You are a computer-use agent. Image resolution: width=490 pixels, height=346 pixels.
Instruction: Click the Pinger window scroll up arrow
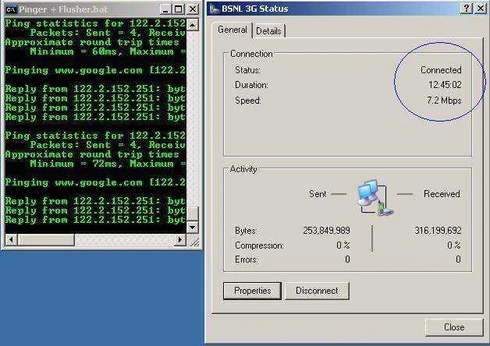click(193, 25)
